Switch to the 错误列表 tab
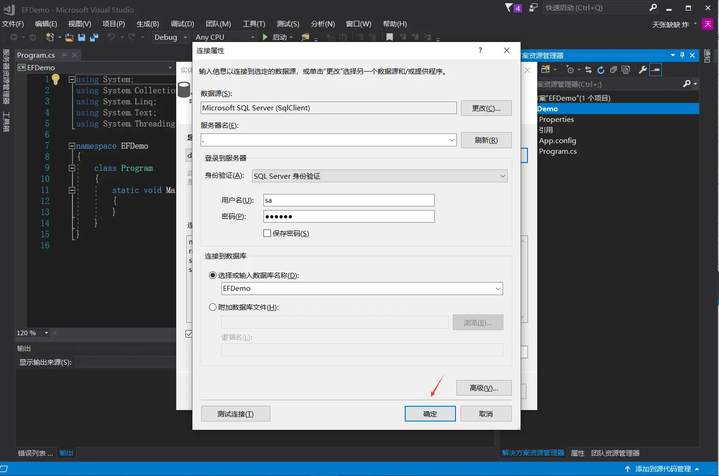The width and height of the screenshot is (719, 476). [x=36, y=453]
